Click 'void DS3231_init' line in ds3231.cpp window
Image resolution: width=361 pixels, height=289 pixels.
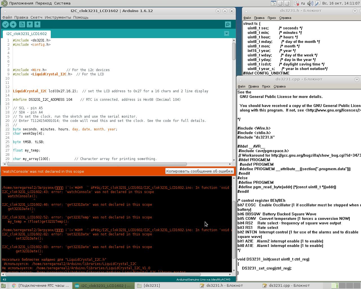tap(273, 259)
